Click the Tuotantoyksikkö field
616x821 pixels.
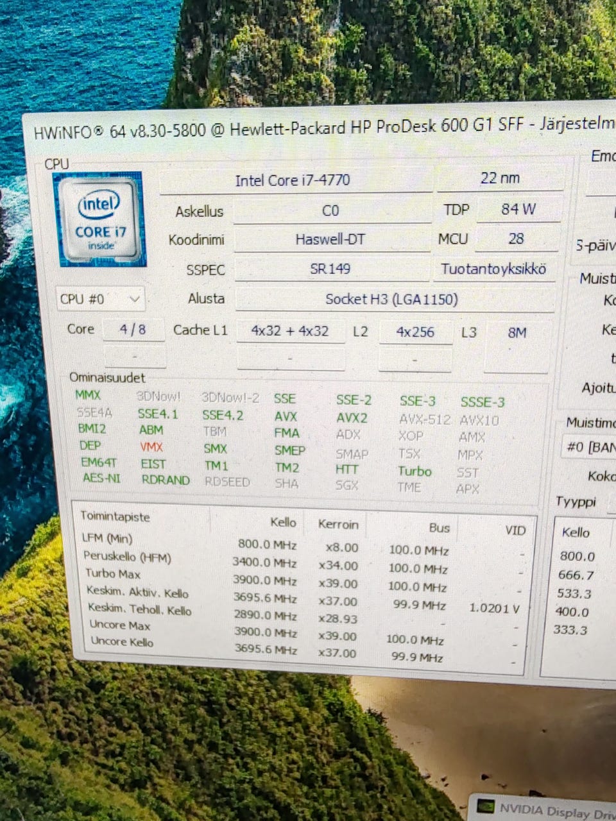click(493, 269)
